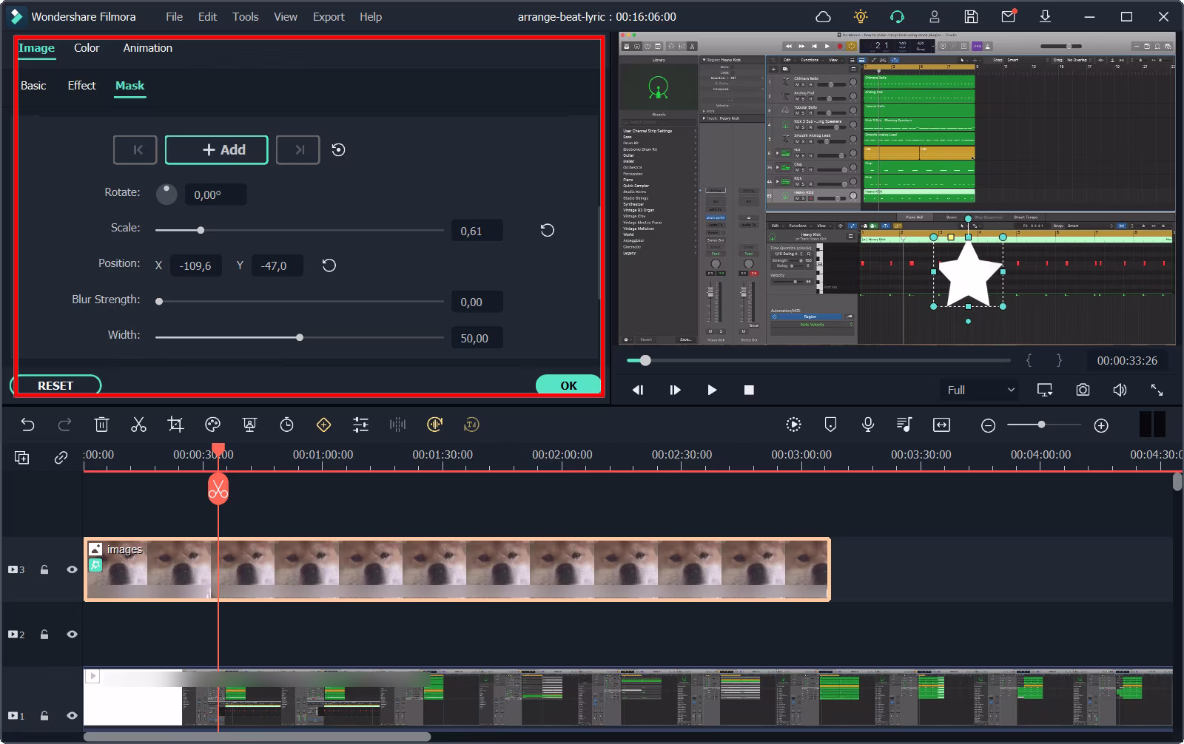
Task: Open the File menu
Action: click(174, 16)
